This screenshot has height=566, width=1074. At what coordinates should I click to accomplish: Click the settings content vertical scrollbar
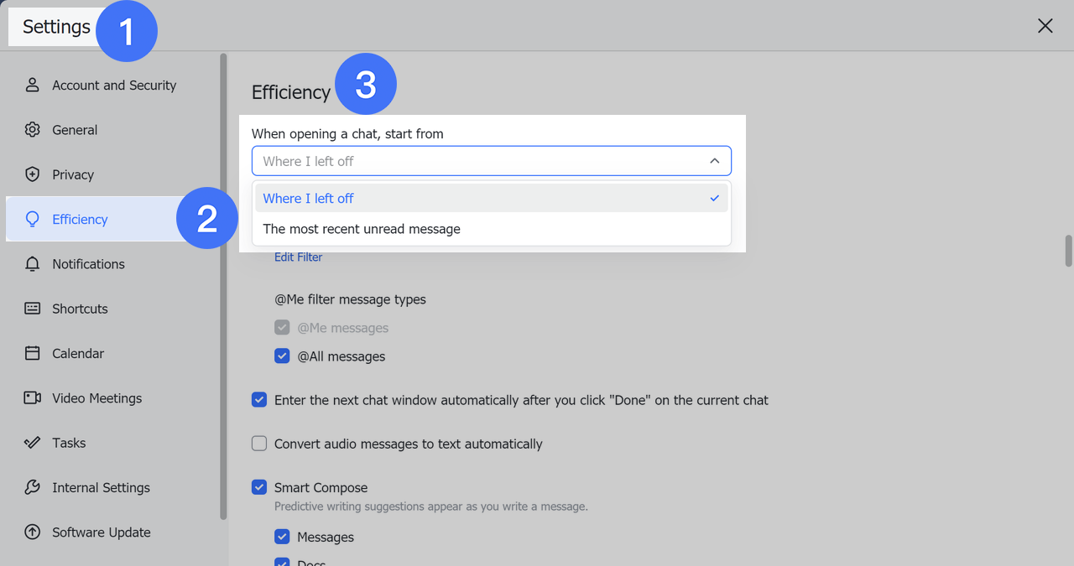pos(1068,251)
